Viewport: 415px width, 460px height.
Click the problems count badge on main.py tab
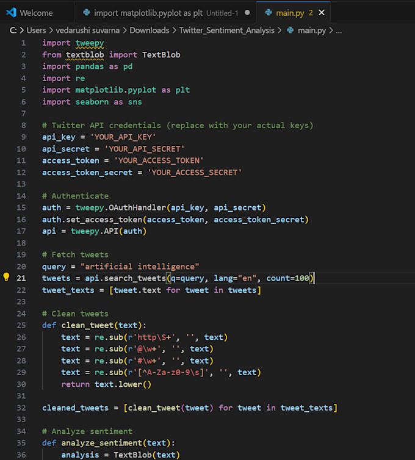(x=311, y=12)
